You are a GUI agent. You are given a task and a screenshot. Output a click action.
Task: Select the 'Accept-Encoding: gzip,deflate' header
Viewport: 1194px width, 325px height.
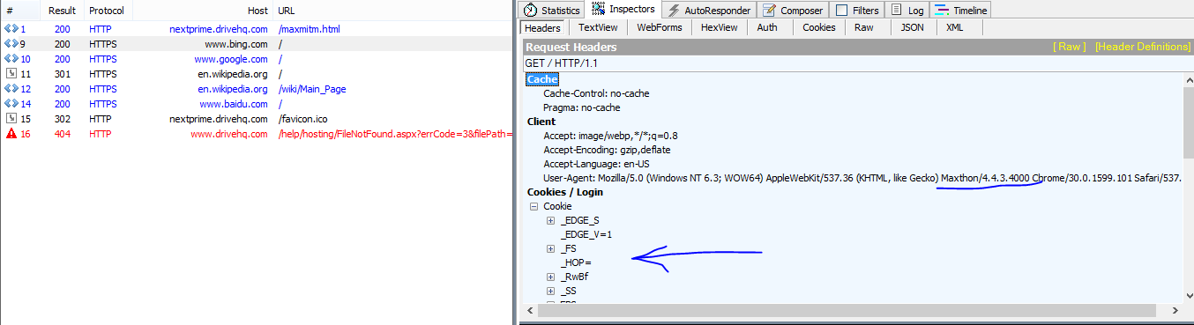pyautogui.click(x=607, y=150)
